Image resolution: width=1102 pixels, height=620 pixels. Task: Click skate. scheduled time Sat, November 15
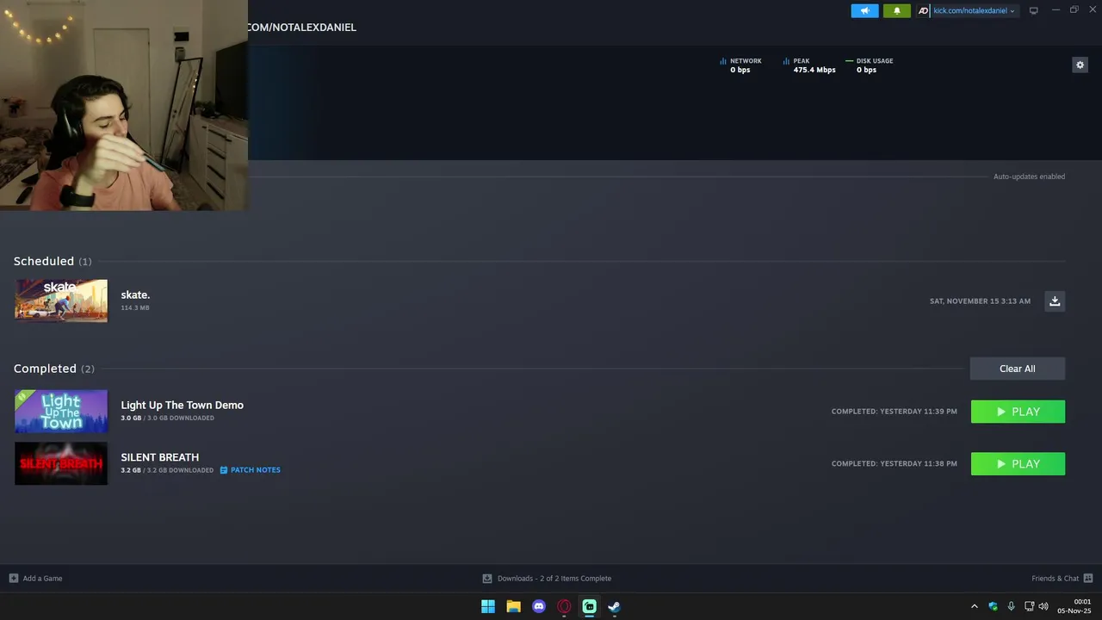click(980, 301)
